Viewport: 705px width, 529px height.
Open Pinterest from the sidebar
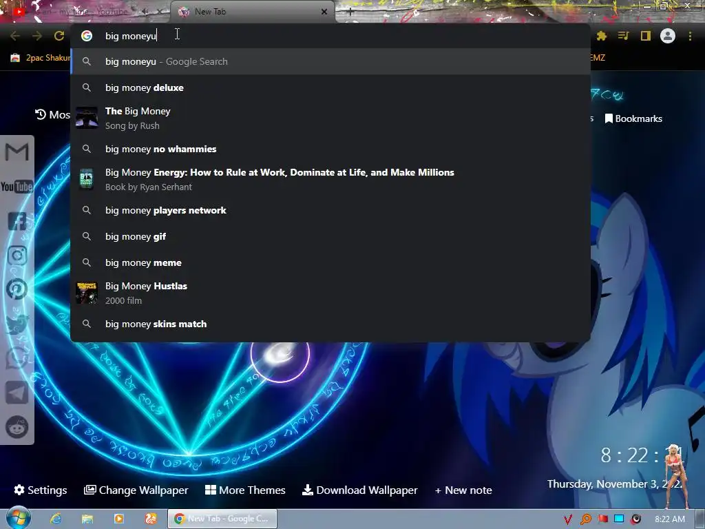[17, 289]
